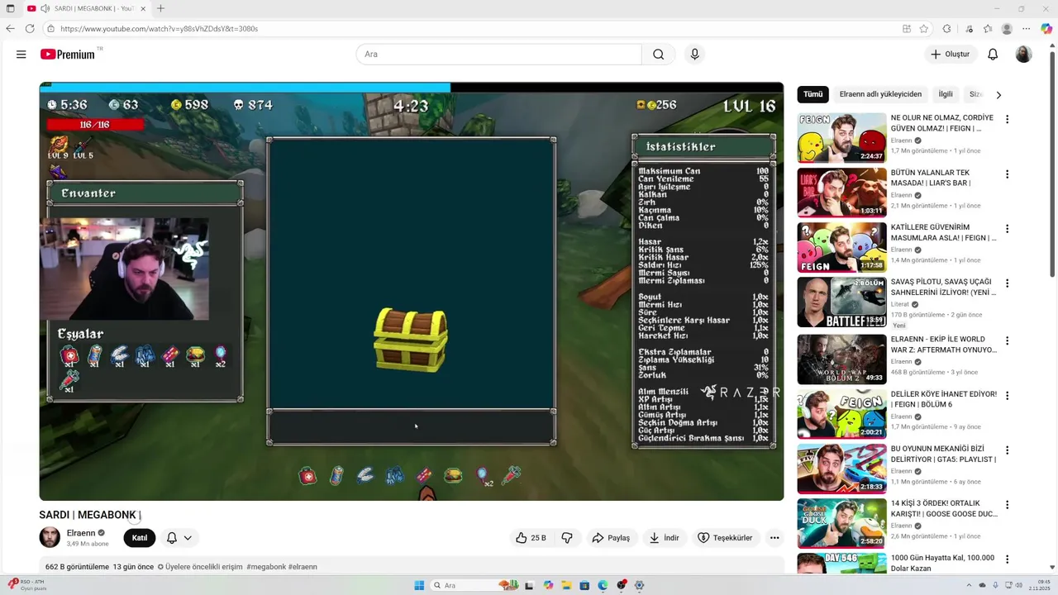1058x595 pixels.
Task: Open the browser menu three dots
Action: click(1026, 28)
